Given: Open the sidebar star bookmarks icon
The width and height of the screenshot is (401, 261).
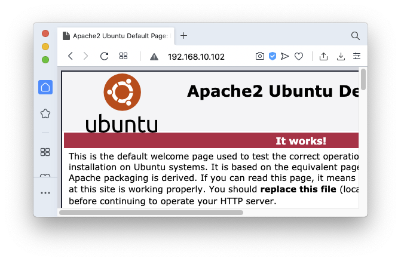Looking at the screenshot, I should [45, 113].
